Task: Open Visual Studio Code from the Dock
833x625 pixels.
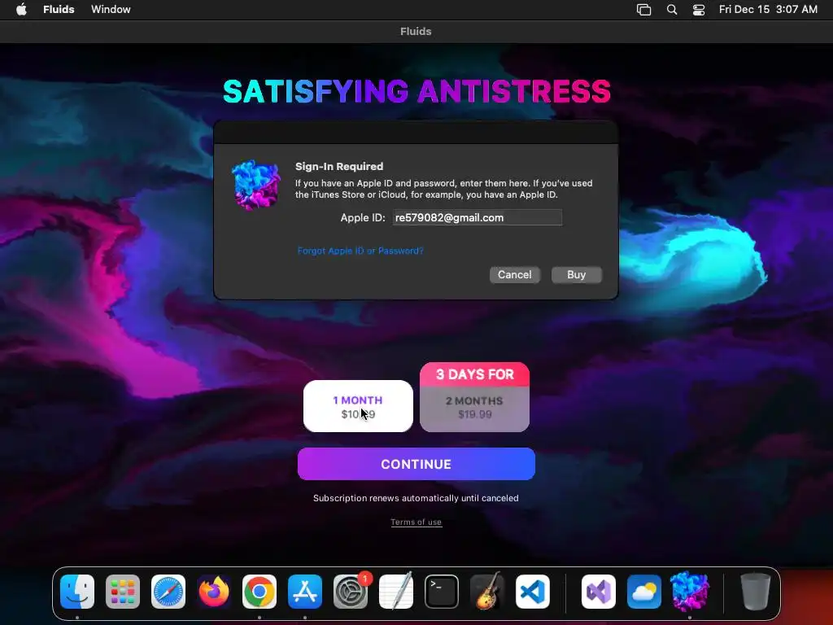Action: [x=533, y=592]
